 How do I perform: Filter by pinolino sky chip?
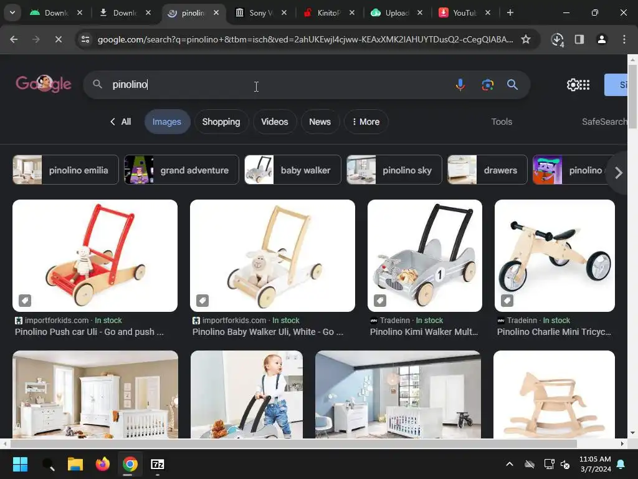coord(394,170)
